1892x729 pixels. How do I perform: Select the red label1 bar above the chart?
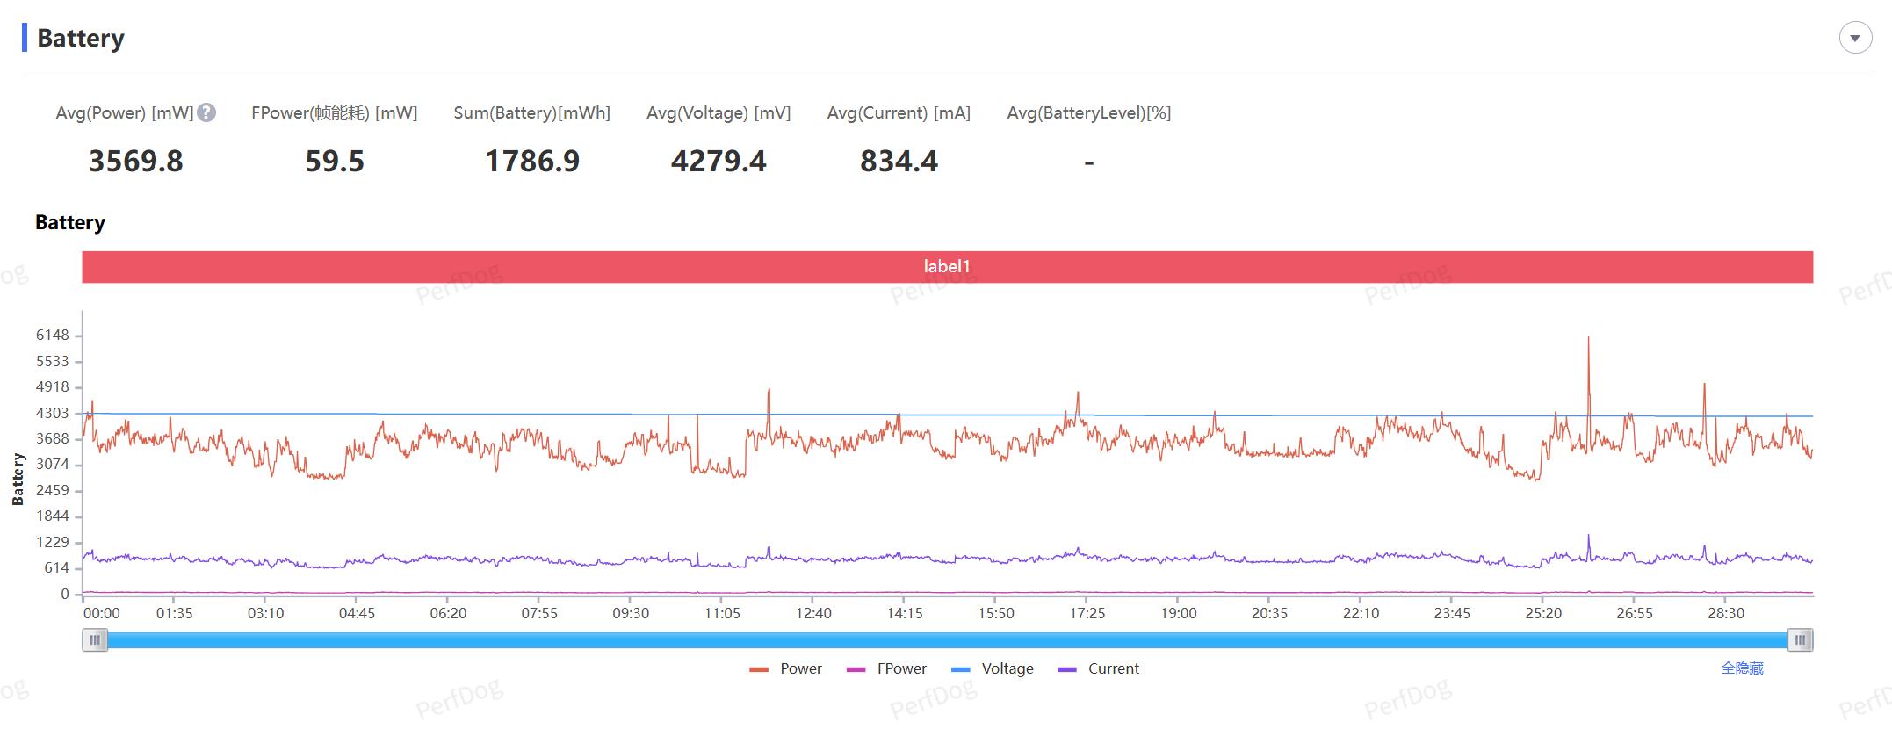947,267
